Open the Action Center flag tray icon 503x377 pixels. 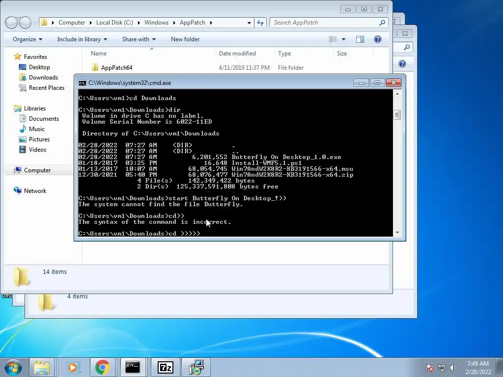point(430,368)
